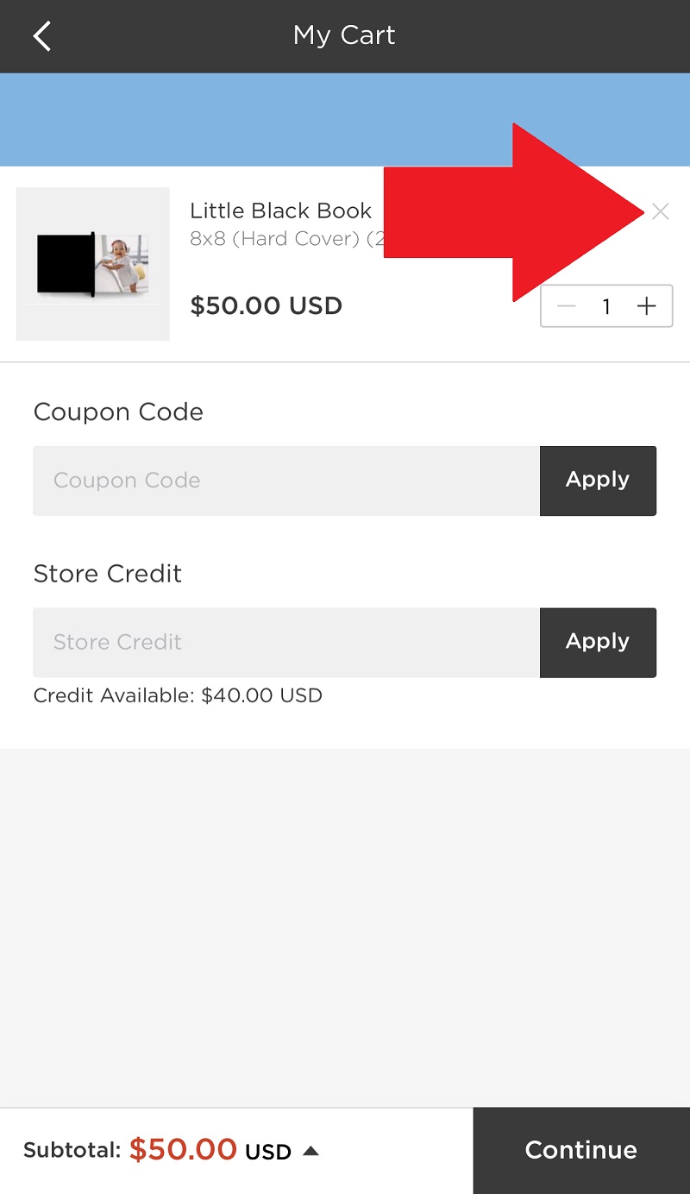Screen dimensions: 690x1194
Task: Apply the store credit amount
Action: pos(598,643)
